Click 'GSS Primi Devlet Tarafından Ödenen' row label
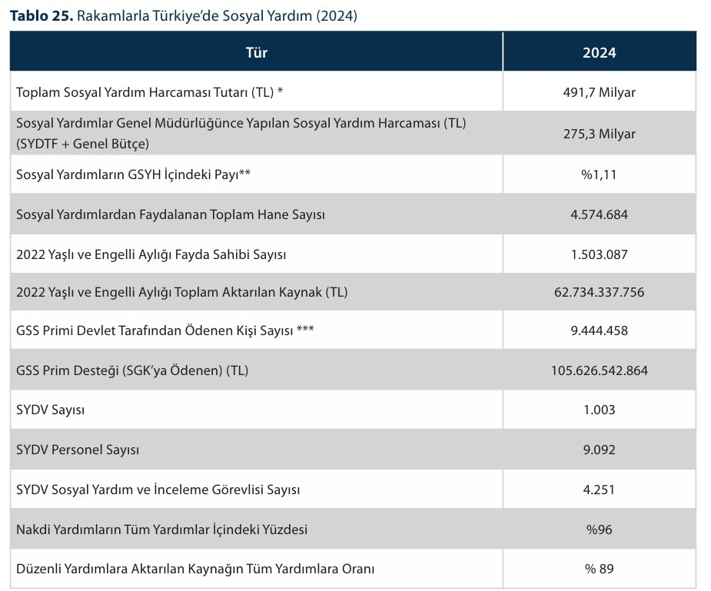The width and height of the screenshot is (711, 591). click(x=165, y=331)
